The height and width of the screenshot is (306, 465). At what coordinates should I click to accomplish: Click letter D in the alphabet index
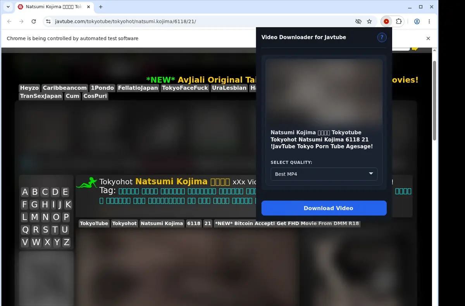pos(55,192)
